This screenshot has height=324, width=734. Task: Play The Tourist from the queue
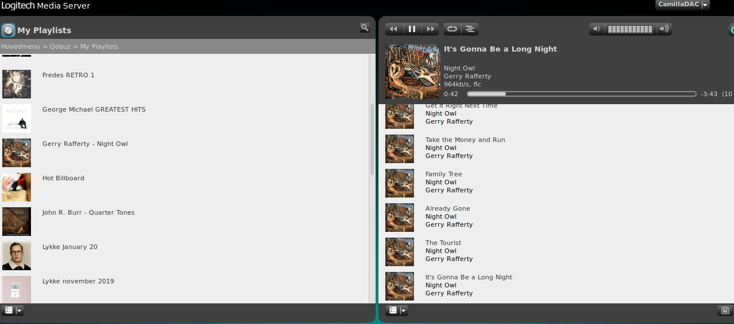(x=443, y=243)
